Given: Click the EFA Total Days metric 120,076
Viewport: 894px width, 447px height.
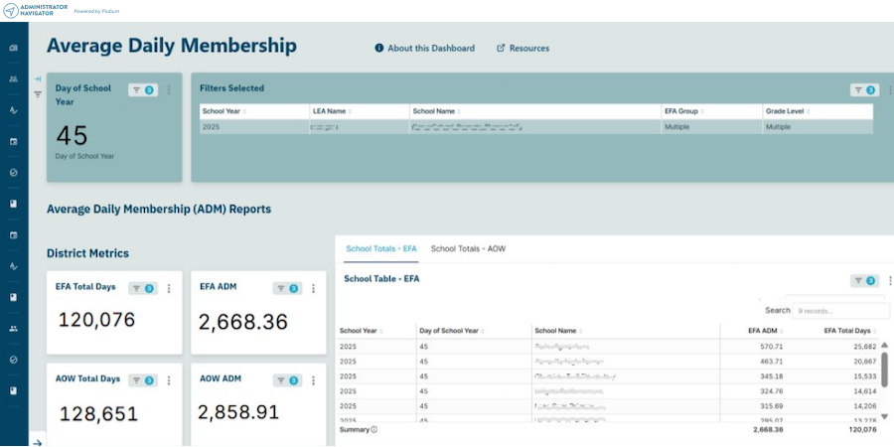Looking at the screenshot, I should [x=97, y=320].
